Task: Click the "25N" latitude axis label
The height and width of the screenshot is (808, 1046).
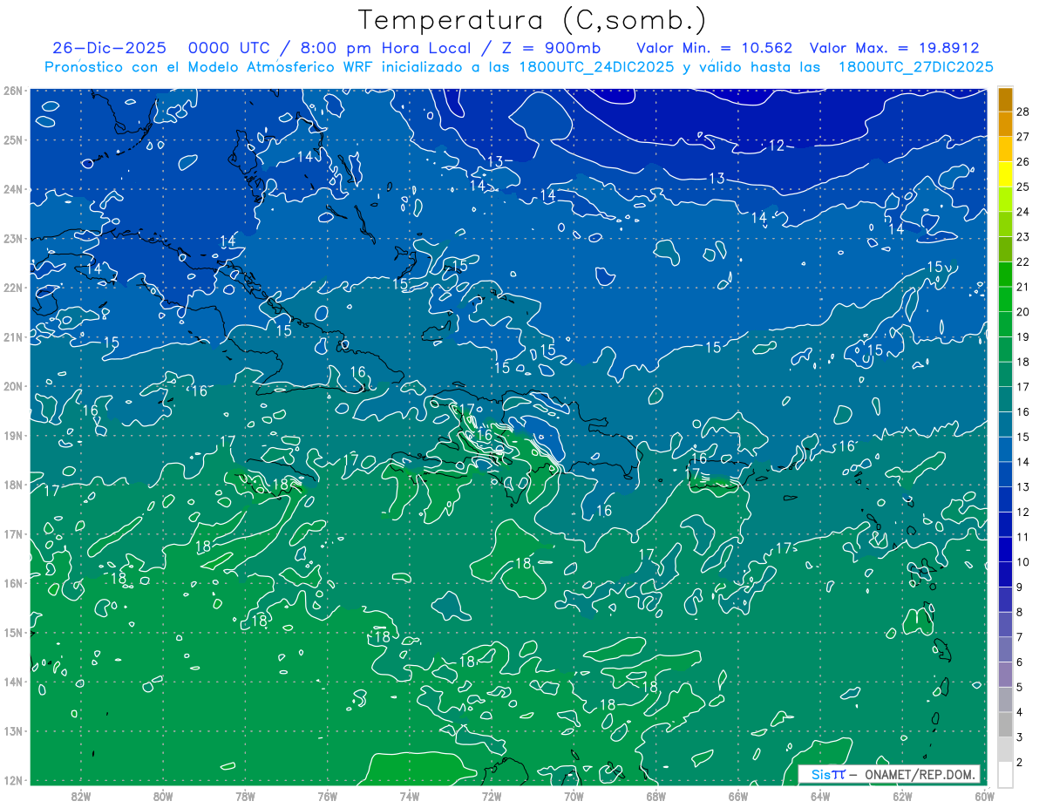Action: (x=12, y=139)
